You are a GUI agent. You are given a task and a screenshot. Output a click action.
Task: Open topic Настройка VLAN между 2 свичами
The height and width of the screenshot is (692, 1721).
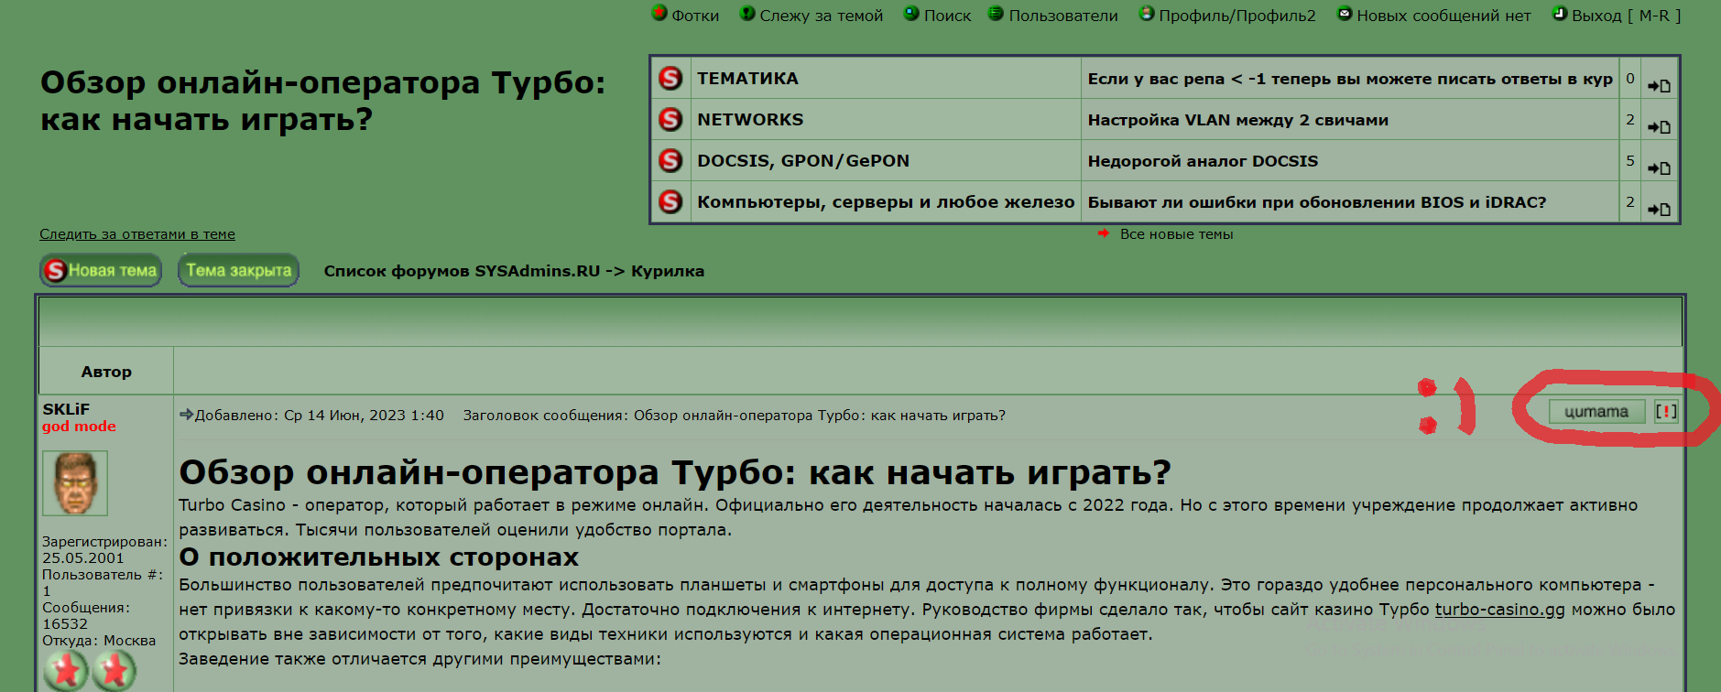[1238, 120]
